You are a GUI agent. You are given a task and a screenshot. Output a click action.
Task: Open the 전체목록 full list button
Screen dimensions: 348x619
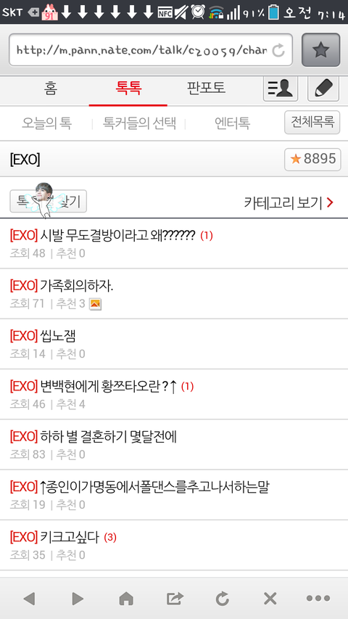click(312, 123)
